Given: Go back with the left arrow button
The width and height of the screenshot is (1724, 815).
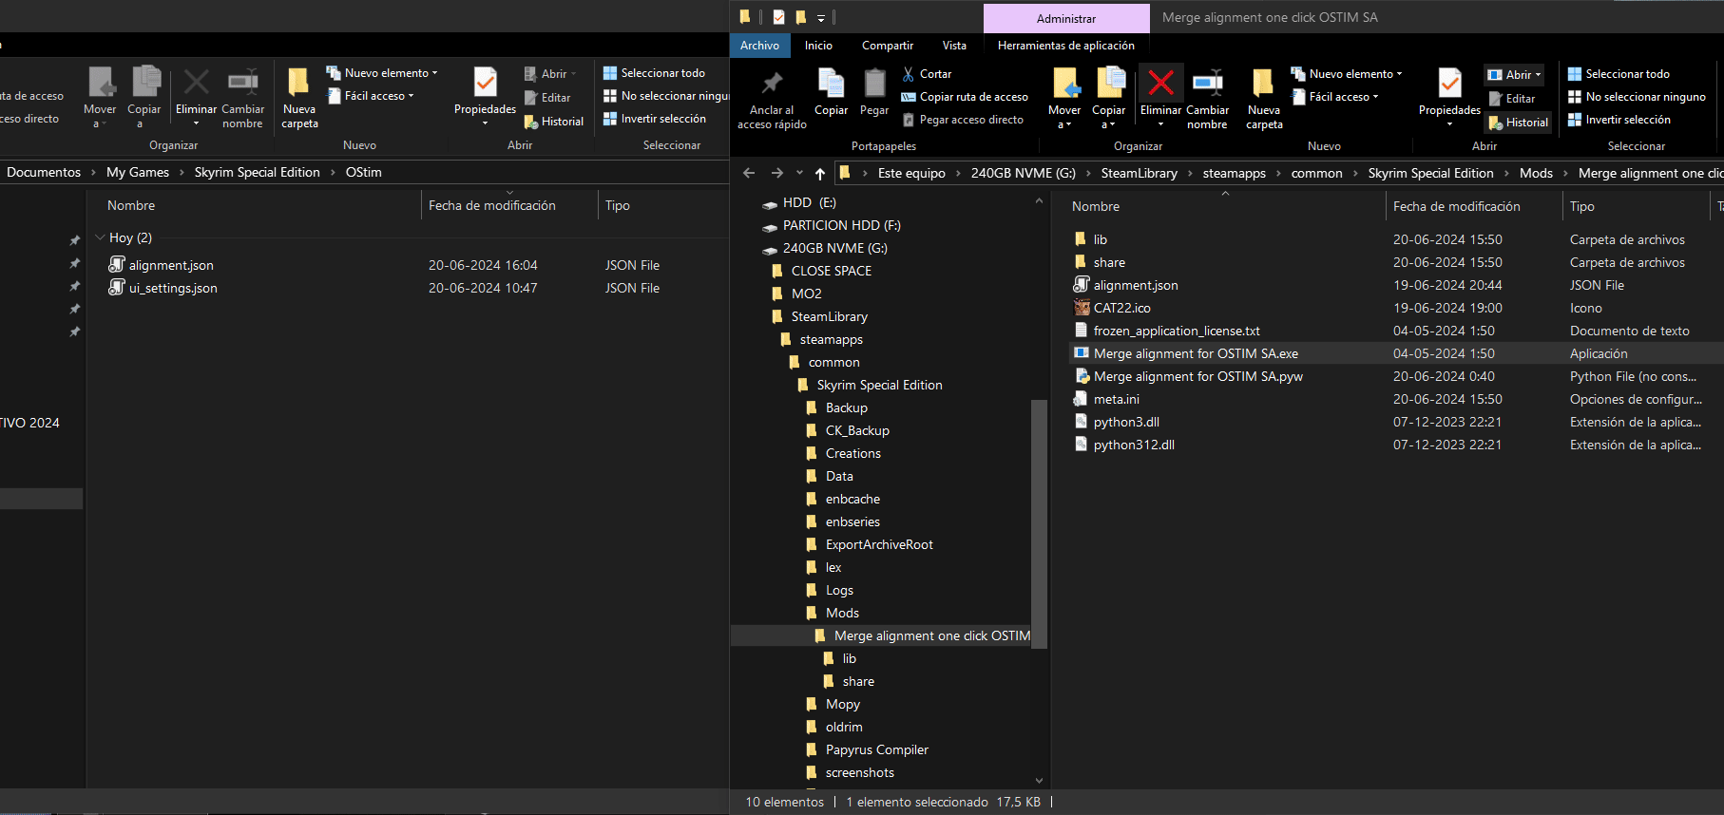Looking at the screenshot, I should coord(749,173).
